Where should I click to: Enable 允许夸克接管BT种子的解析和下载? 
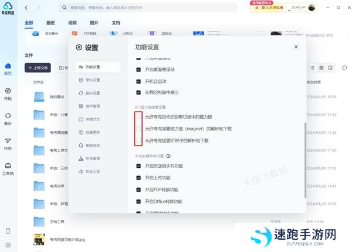click(138, 140)
